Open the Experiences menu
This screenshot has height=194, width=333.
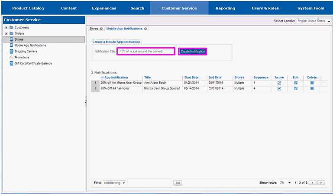[x=104, y=8]
